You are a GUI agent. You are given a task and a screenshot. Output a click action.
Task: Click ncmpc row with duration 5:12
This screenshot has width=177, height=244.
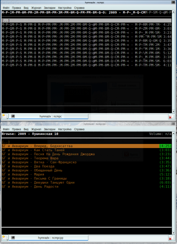[87, 53]
